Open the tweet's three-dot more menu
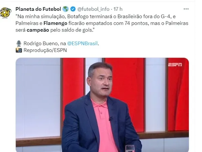The image size is (202, 152). [x=186, y=9]
